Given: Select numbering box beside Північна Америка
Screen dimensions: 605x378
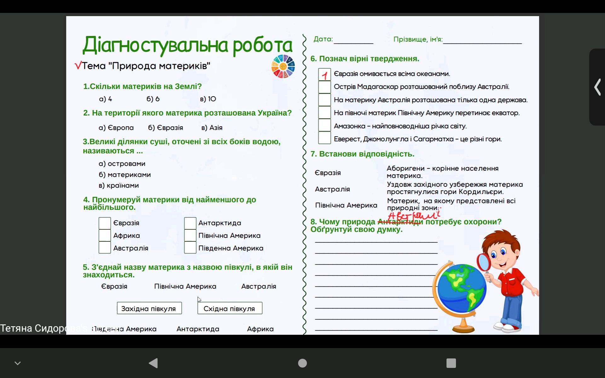Looking at the screenshot, I should (x=190, y=235).
